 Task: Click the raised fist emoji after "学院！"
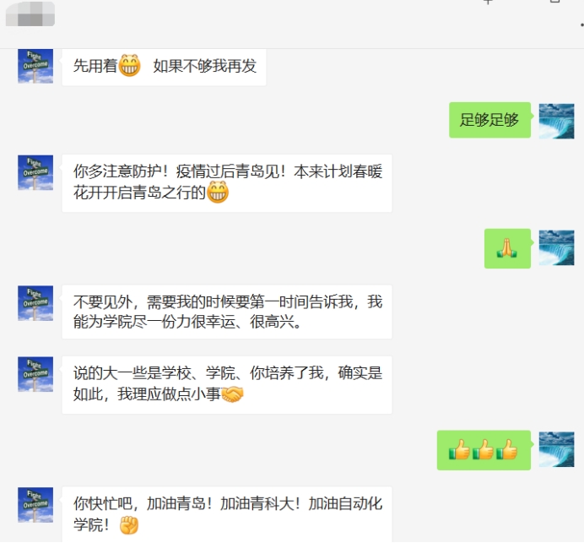[x=129, y=525]
